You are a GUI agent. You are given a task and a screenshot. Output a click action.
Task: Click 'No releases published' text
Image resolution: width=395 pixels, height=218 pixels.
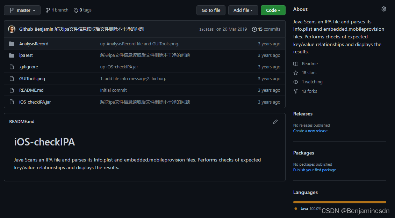311,125
